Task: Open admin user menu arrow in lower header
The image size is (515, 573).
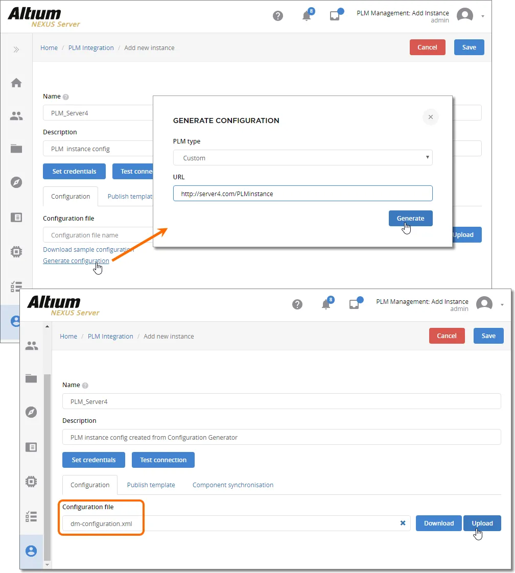Action: (x=502, y=305)
